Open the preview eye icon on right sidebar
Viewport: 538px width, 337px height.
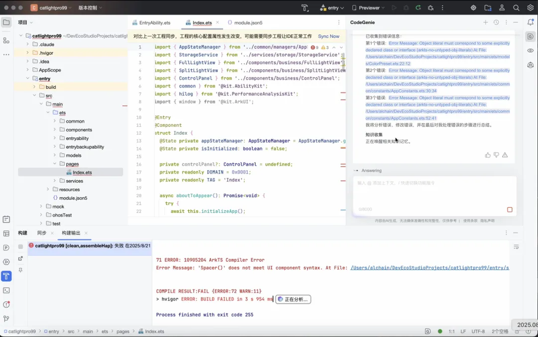coord(531,51)
